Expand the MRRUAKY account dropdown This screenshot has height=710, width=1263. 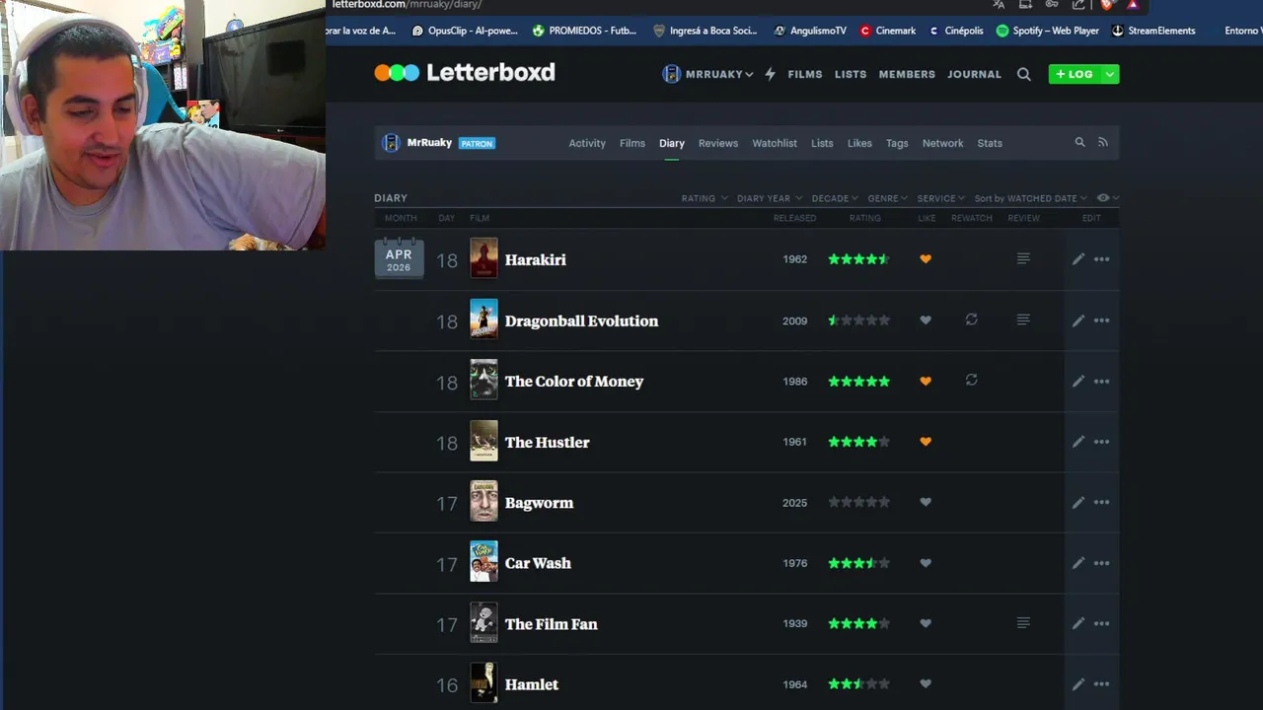pyautogui.click(x=708, y=74)
